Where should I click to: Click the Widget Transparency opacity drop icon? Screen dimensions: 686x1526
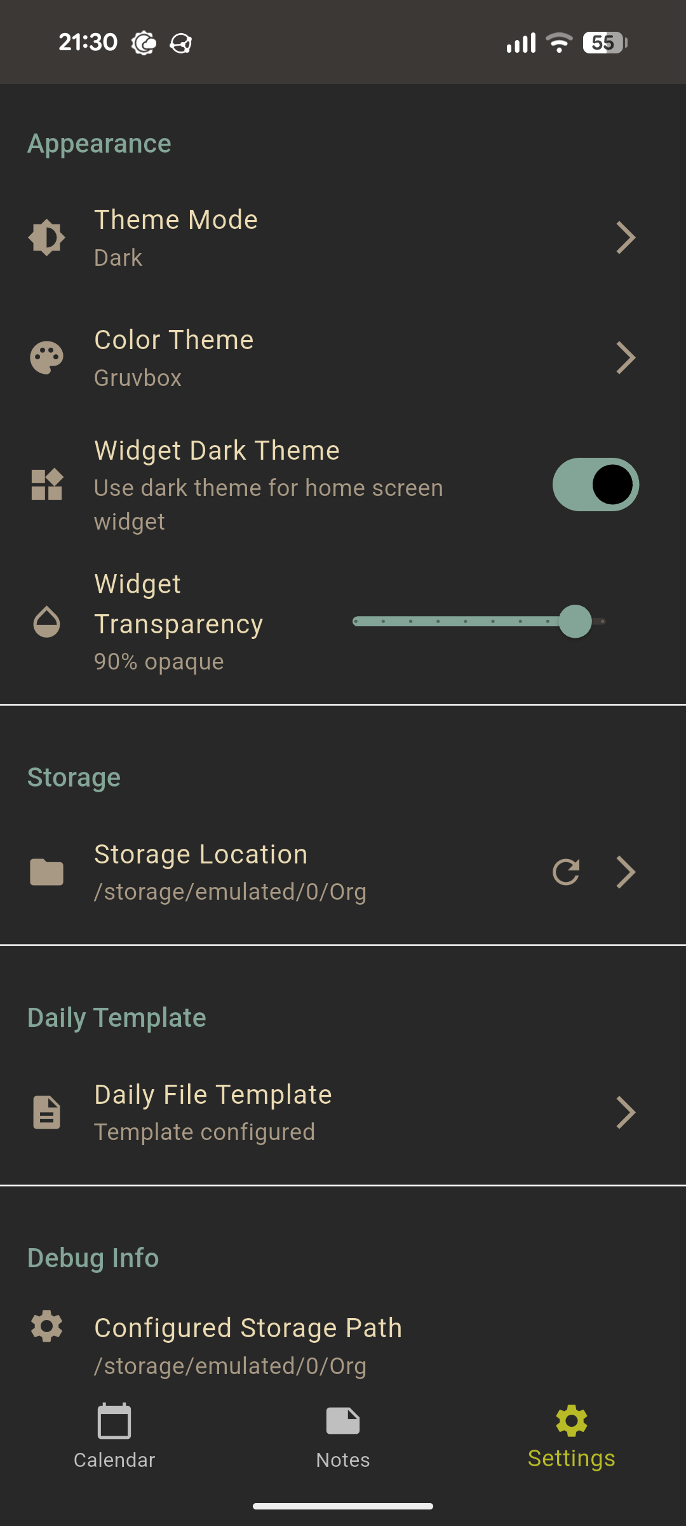[46, 622]
